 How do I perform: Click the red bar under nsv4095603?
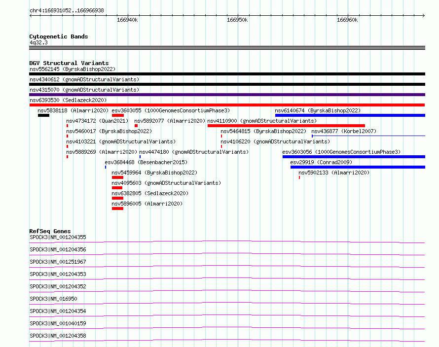click(x=117, y=188)
